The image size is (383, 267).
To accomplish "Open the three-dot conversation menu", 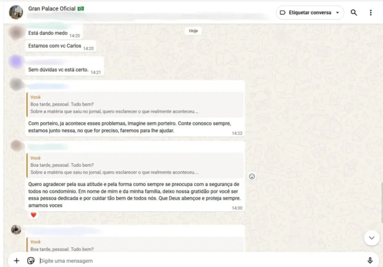I will (x=371, y=12).
